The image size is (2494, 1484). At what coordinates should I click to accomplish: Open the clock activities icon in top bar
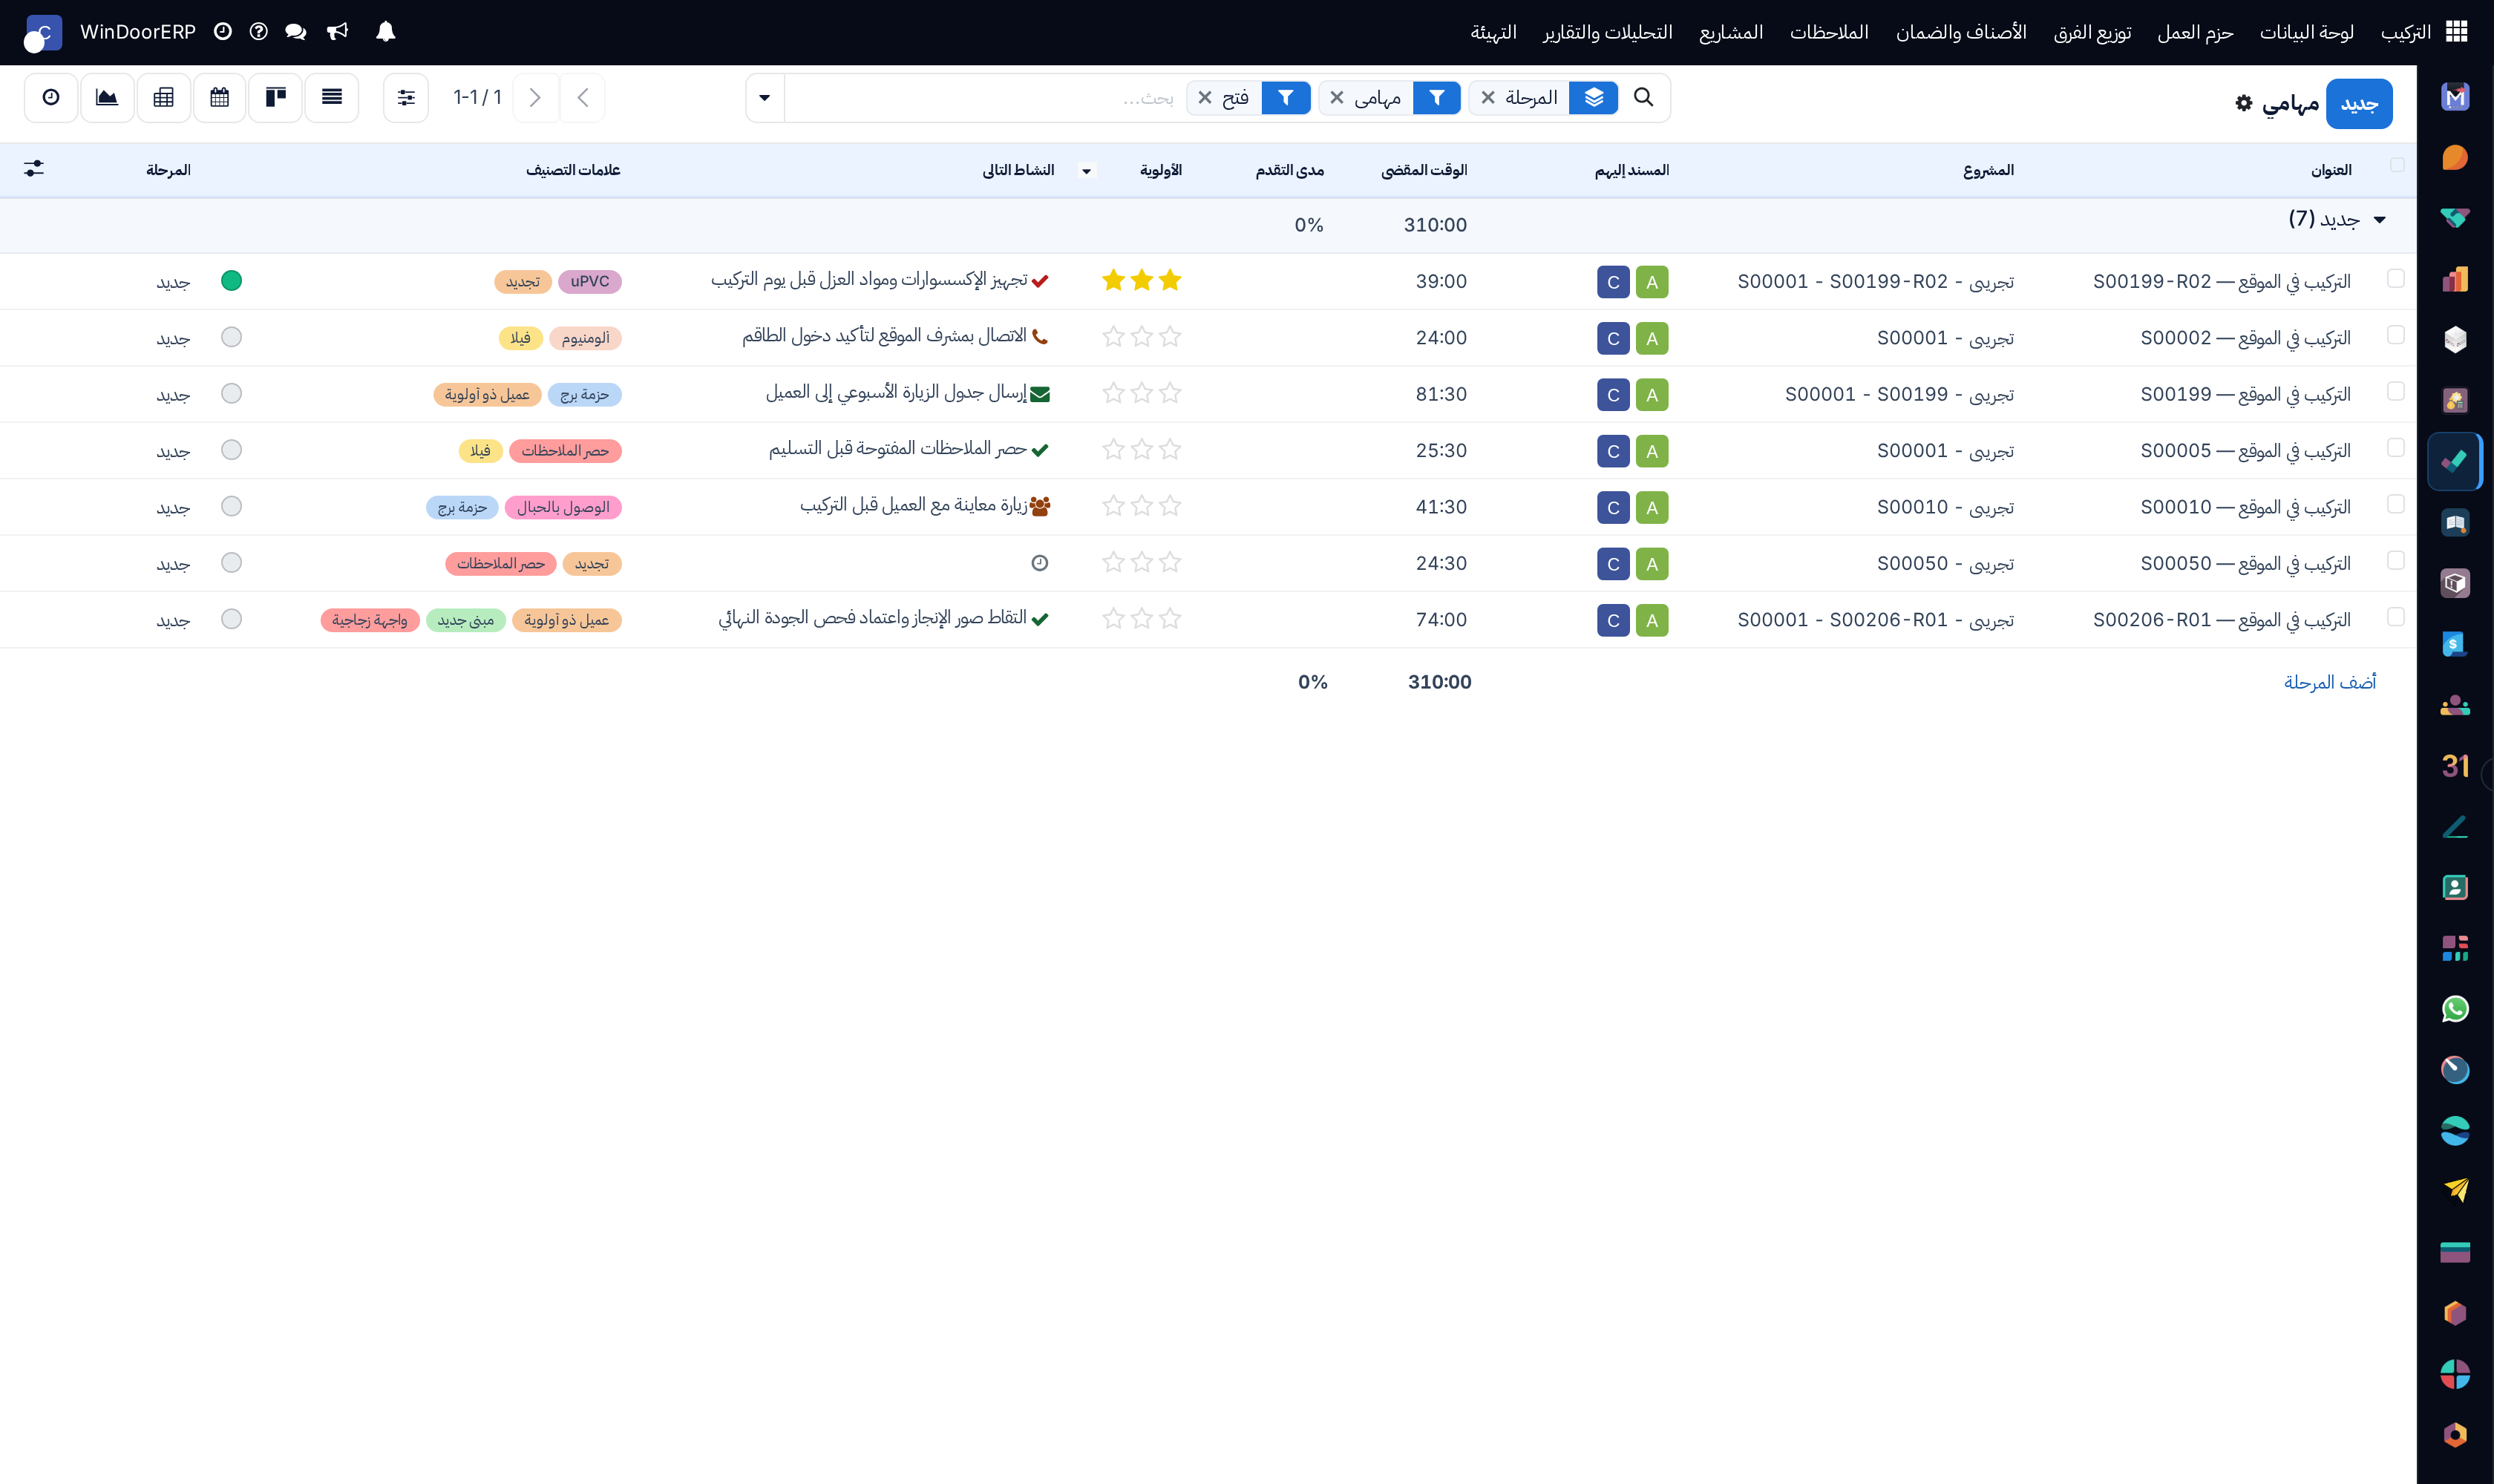point(222,32)
